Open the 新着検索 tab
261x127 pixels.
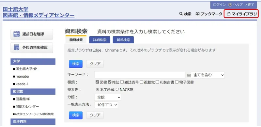123,40
